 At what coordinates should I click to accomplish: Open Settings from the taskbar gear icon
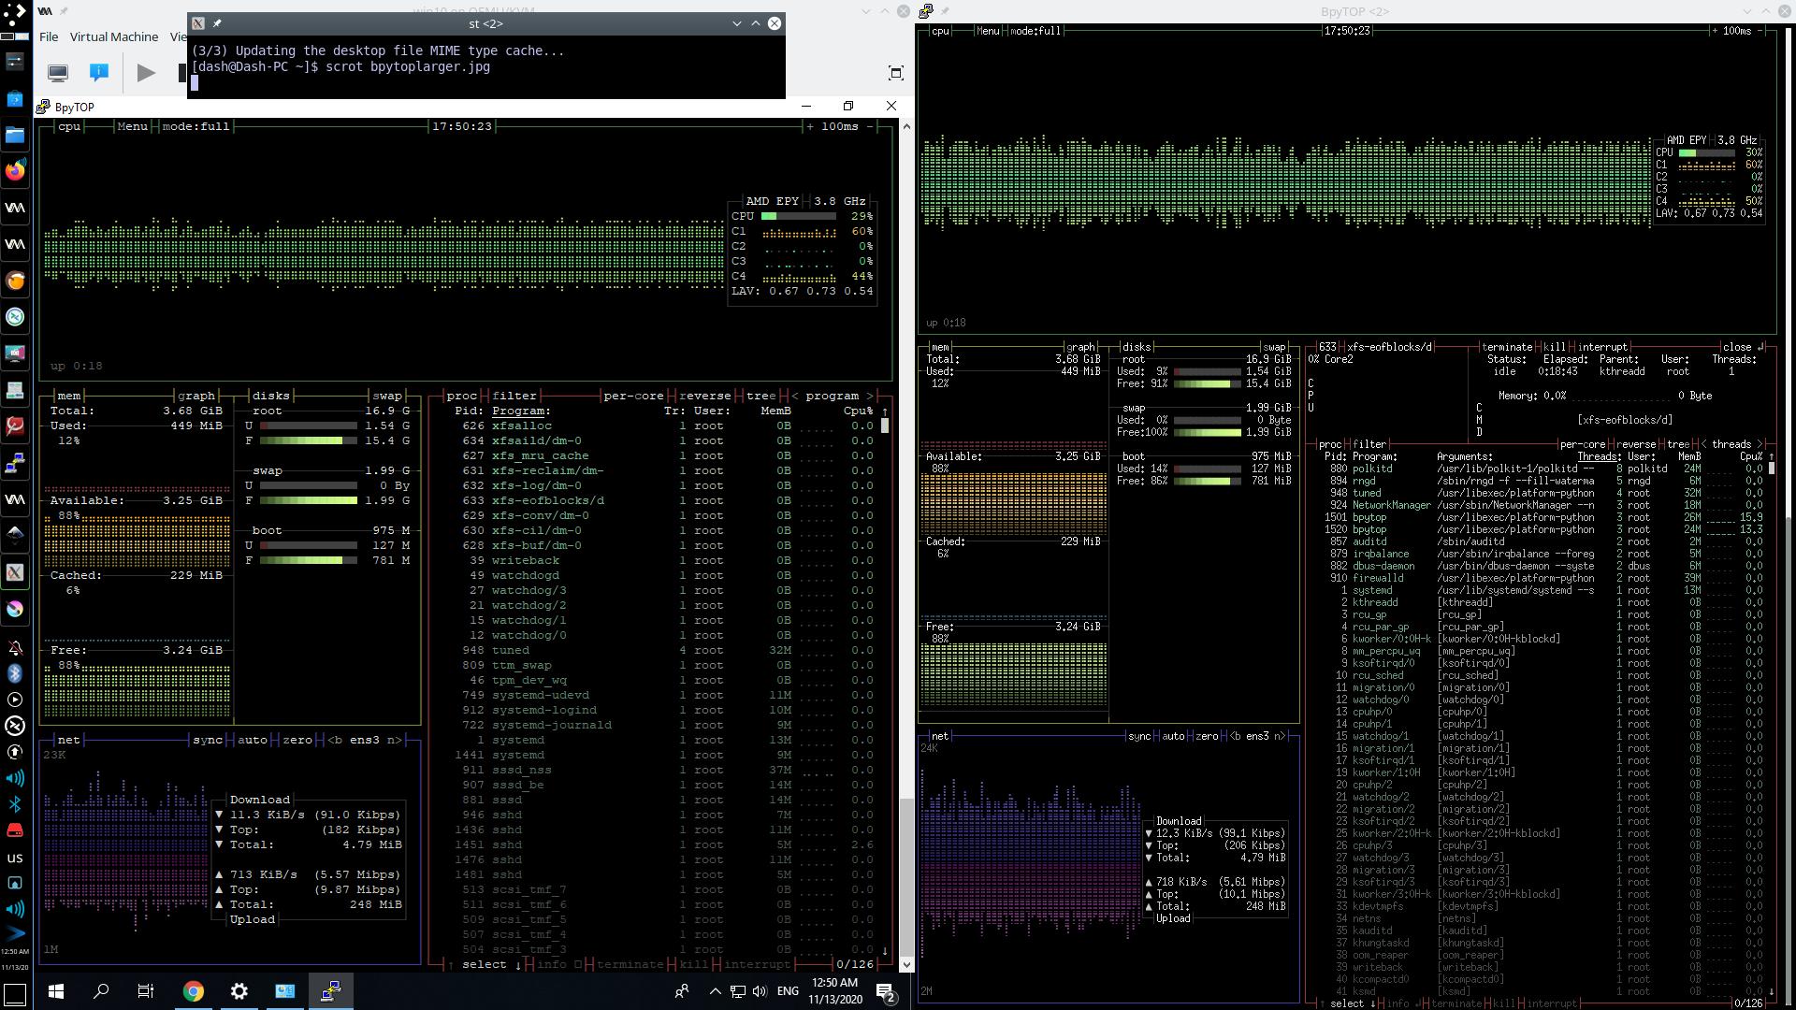pyautogui.click(x=239, y=991)
